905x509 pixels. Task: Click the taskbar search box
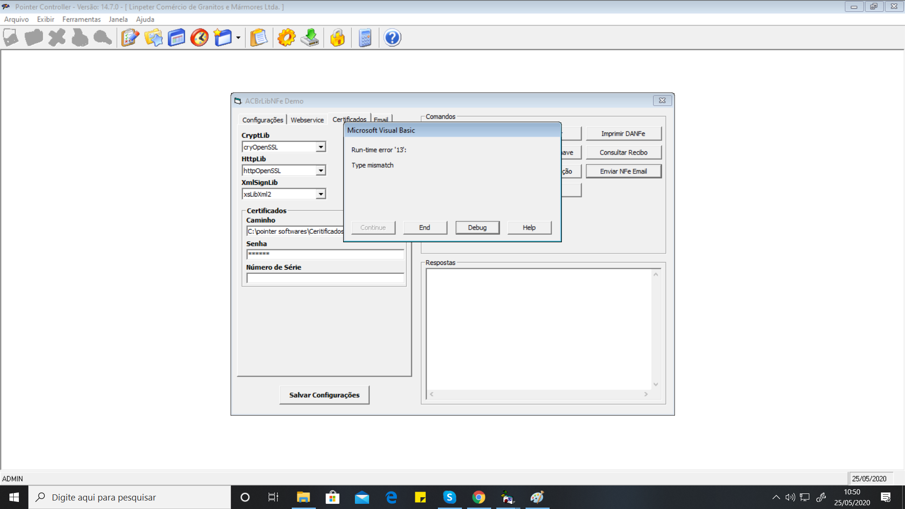tap(130, 497)
